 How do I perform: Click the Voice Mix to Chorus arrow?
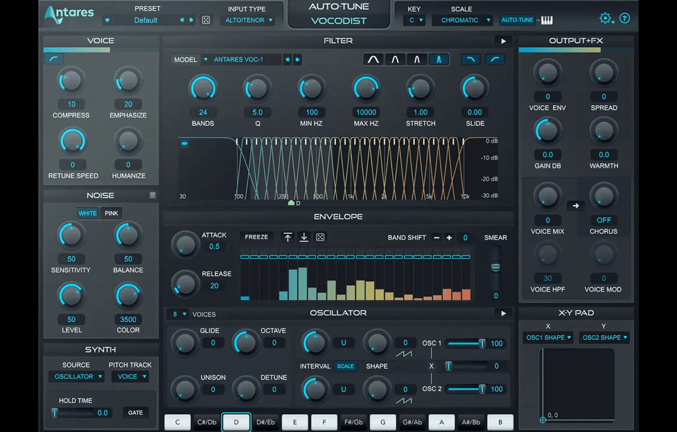tap(575, 206)
